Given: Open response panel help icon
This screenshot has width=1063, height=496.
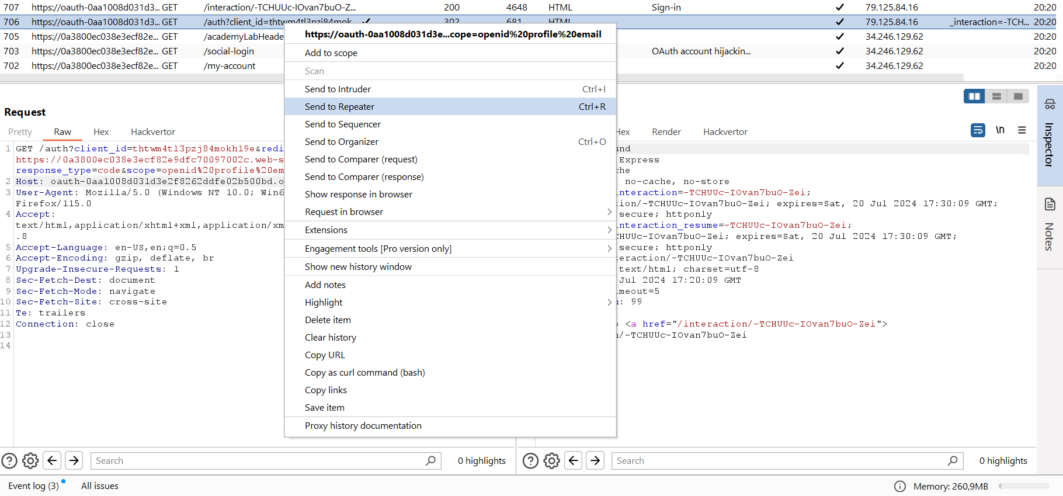Looking at the screenshot, I should pyautogui.click(x=530, y=461).
